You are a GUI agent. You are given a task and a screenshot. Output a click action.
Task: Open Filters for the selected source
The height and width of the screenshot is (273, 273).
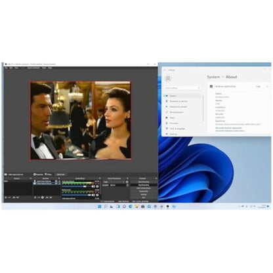(x=49, y=175)
